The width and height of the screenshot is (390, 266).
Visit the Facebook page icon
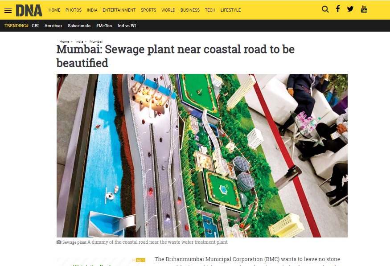[338, 9]
